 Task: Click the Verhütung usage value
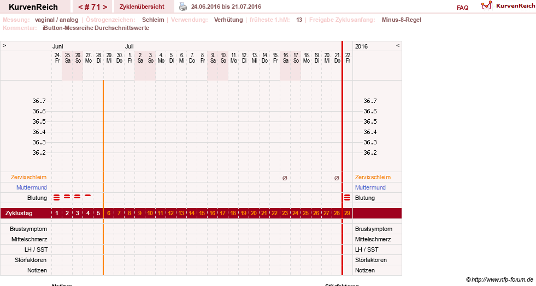click(x=228, y=20)
